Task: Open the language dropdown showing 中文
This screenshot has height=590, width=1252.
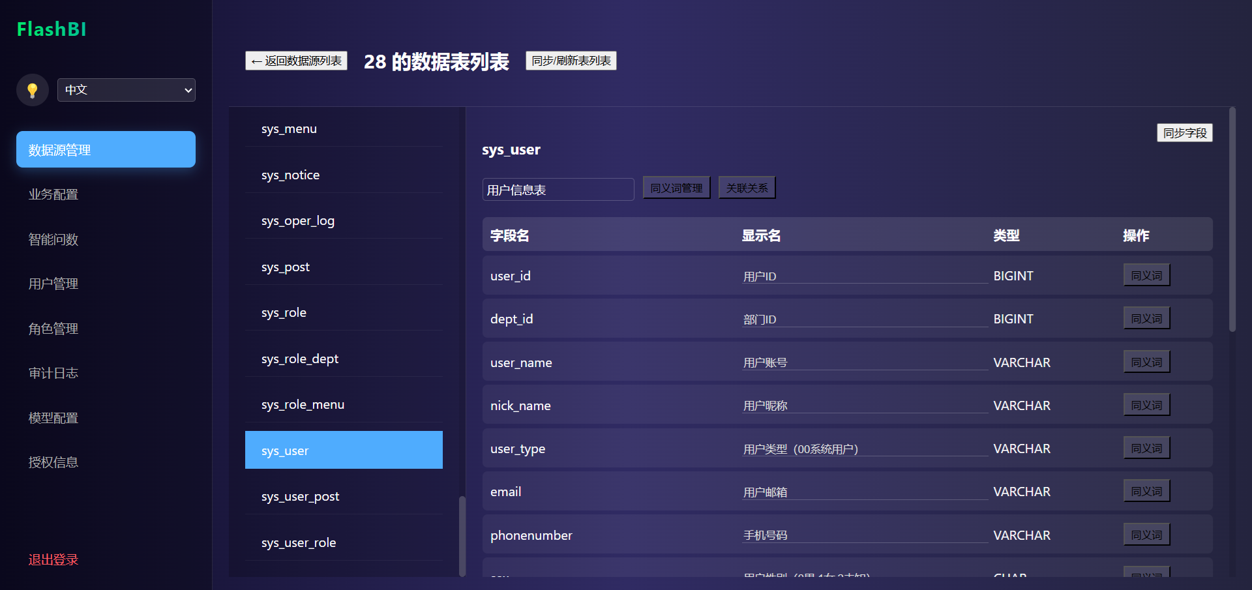Action: click(127, 90)
